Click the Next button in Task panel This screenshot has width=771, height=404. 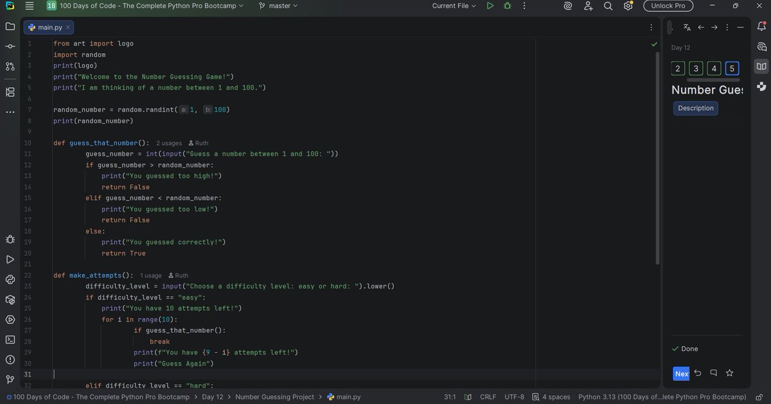tap(681, 374)
